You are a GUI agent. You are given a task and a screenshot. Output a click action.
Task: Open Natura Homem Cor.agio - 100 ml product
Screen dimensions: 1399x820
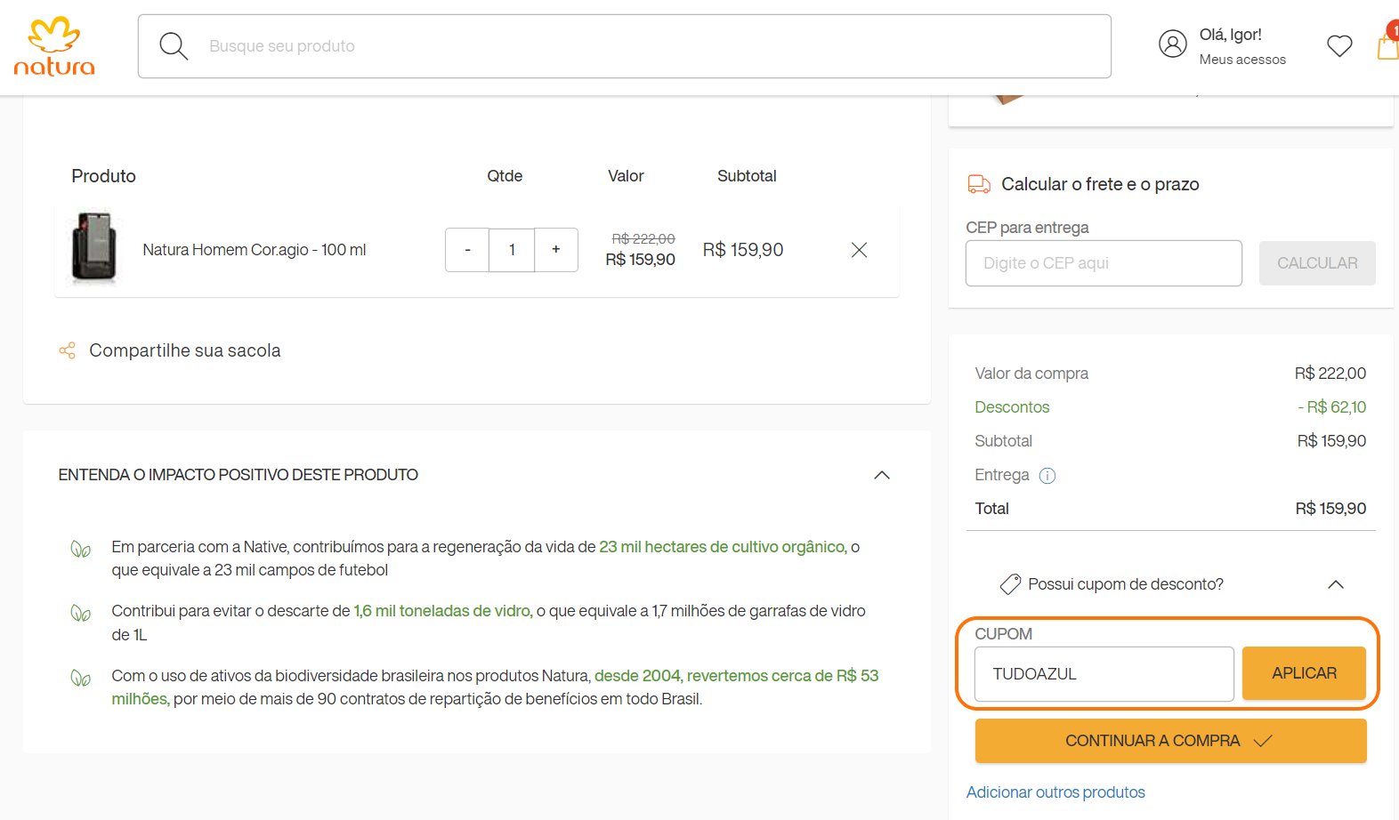[x=255, y=250]
